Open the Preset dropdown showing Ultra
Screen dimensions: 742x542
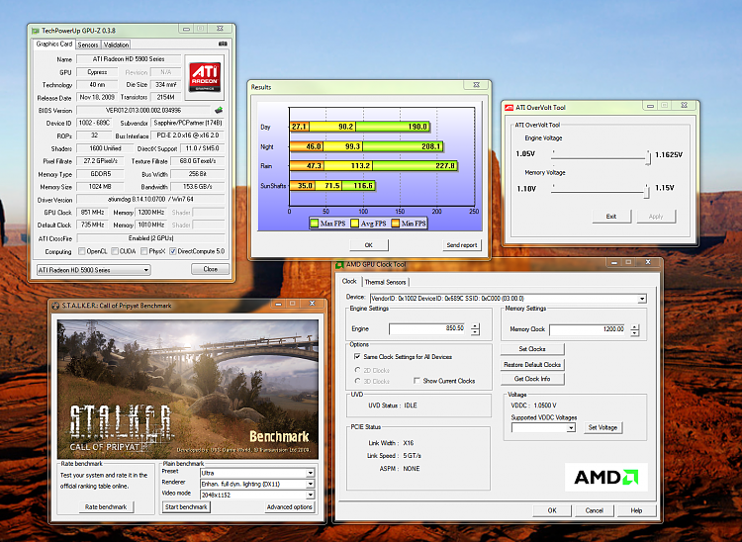point(311,473)
